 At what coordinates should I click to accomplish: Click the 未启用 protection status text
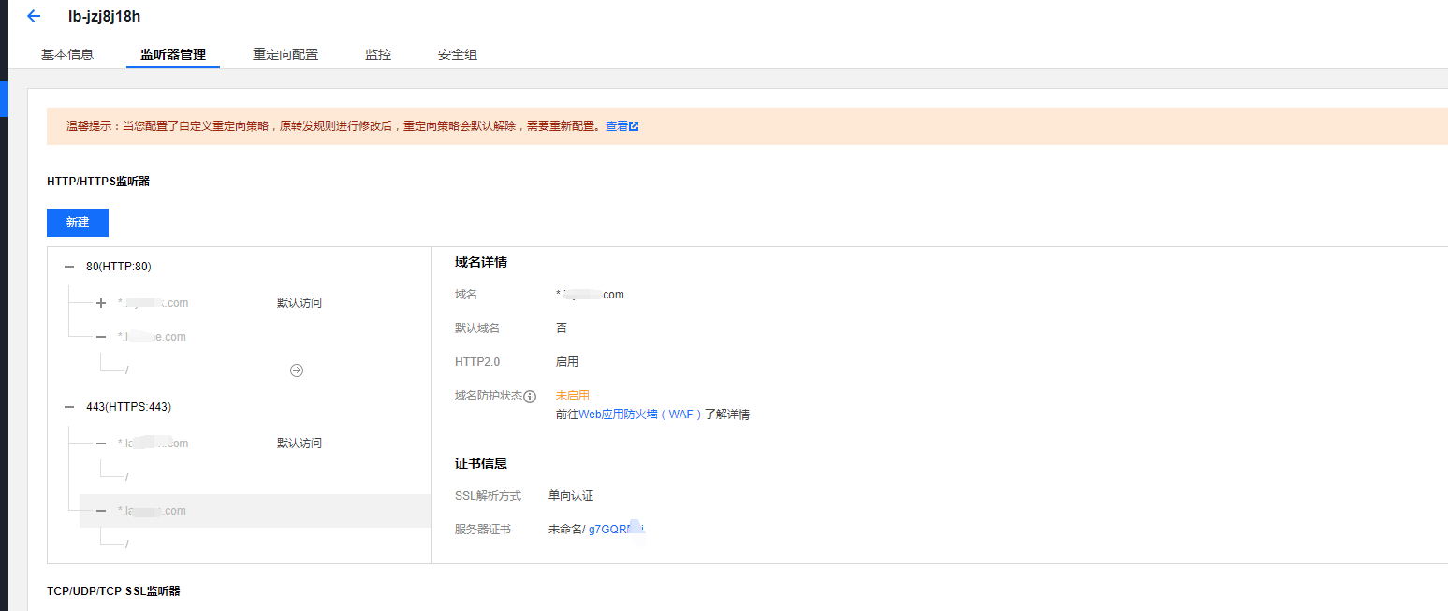[573, 396]
